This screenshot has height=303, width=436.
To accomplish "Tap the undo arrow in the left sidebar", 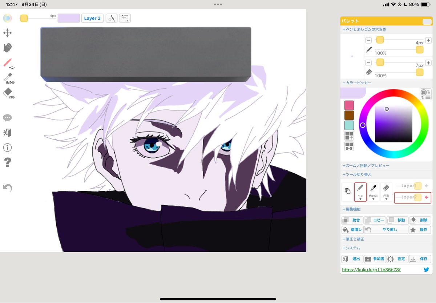I will [7, 187].
